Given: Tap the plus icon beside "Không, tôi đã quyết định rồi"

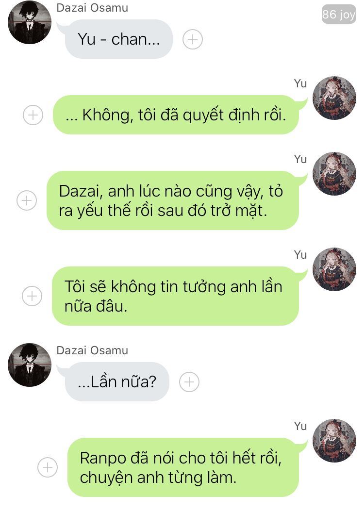Looking at the screenshot, I should [x=33, y=115].
